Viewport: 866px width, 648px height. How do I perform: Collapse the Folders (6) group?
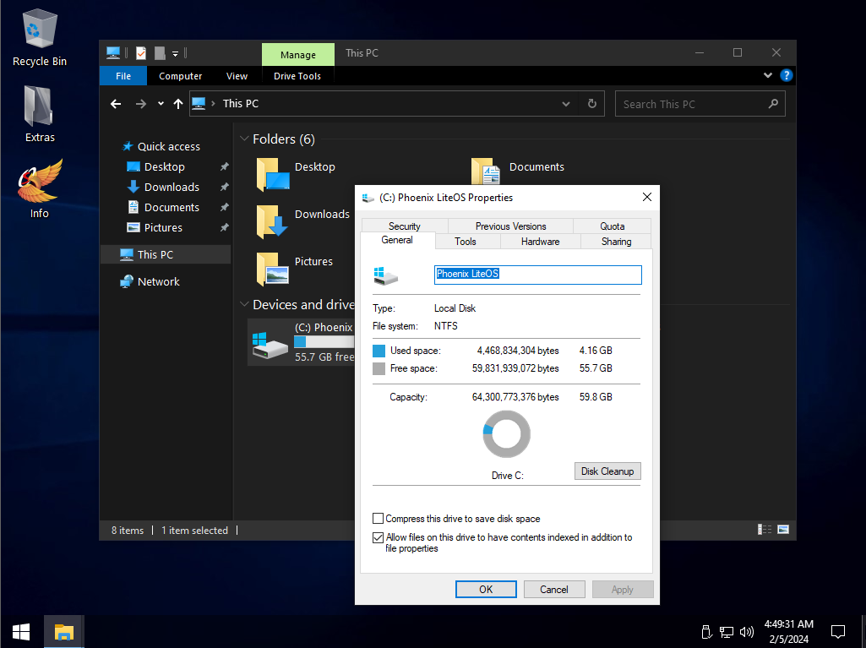pos(243,139)
